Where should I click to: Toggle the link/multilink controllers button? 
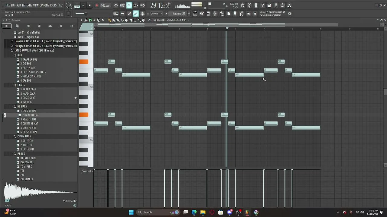pyautogui.click(x=136, y=14)
